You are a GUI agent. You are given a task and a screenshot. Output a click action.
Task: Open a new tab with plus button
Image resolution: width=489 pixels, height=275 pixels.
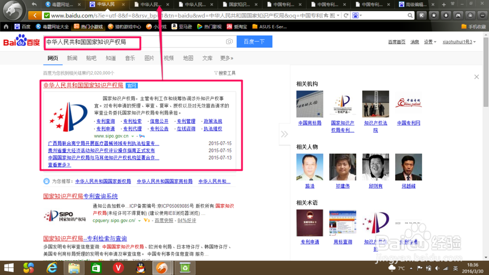pyautogui.click(x=444, y=4)
